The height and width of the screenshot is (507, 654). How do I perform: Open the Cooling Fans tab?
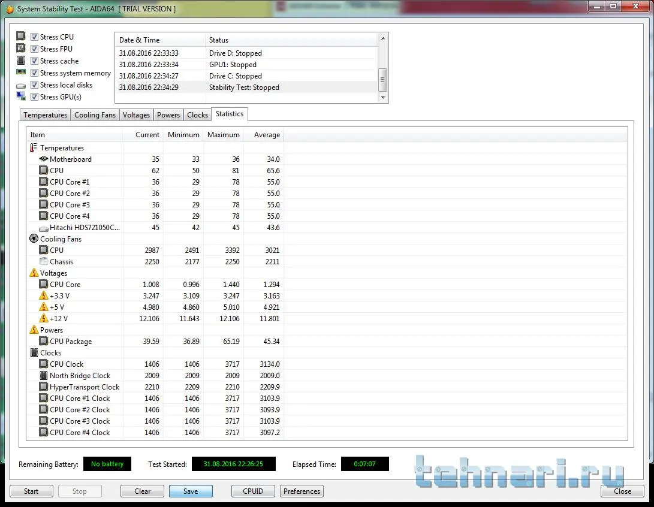point(95,115)
